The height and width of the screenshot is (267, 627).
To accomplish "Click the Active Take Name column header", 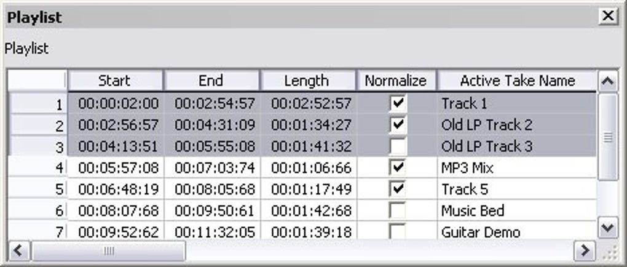I will 517,81.
